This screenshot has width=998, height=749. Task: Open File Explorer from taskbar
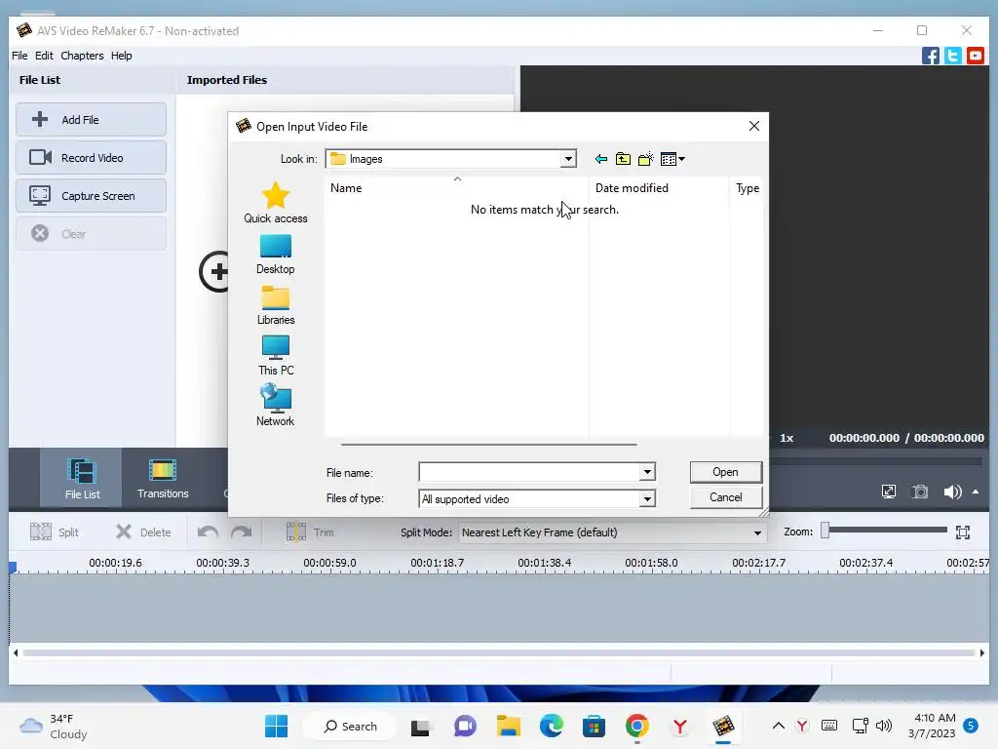click(509, 726)
